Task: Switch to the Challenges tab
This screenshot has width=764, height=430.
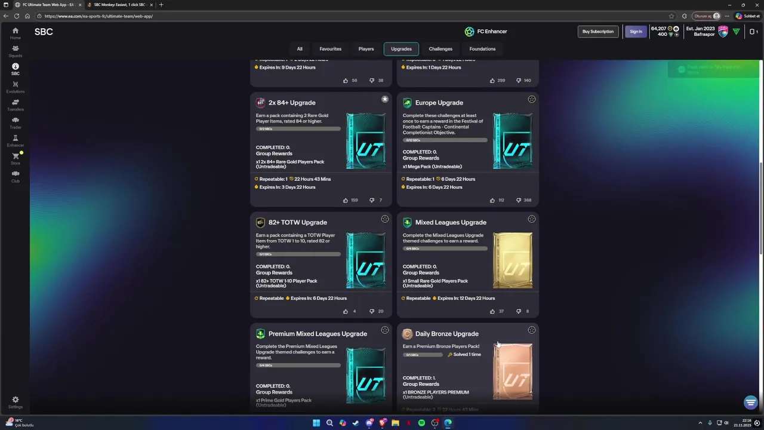Action: (x=440, y=49)
